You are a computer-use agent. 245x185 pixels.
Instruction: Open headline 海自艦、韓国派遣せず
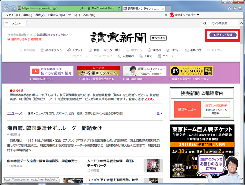coord(55,128)
